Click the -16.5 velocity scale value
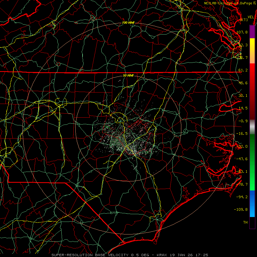 242,134
